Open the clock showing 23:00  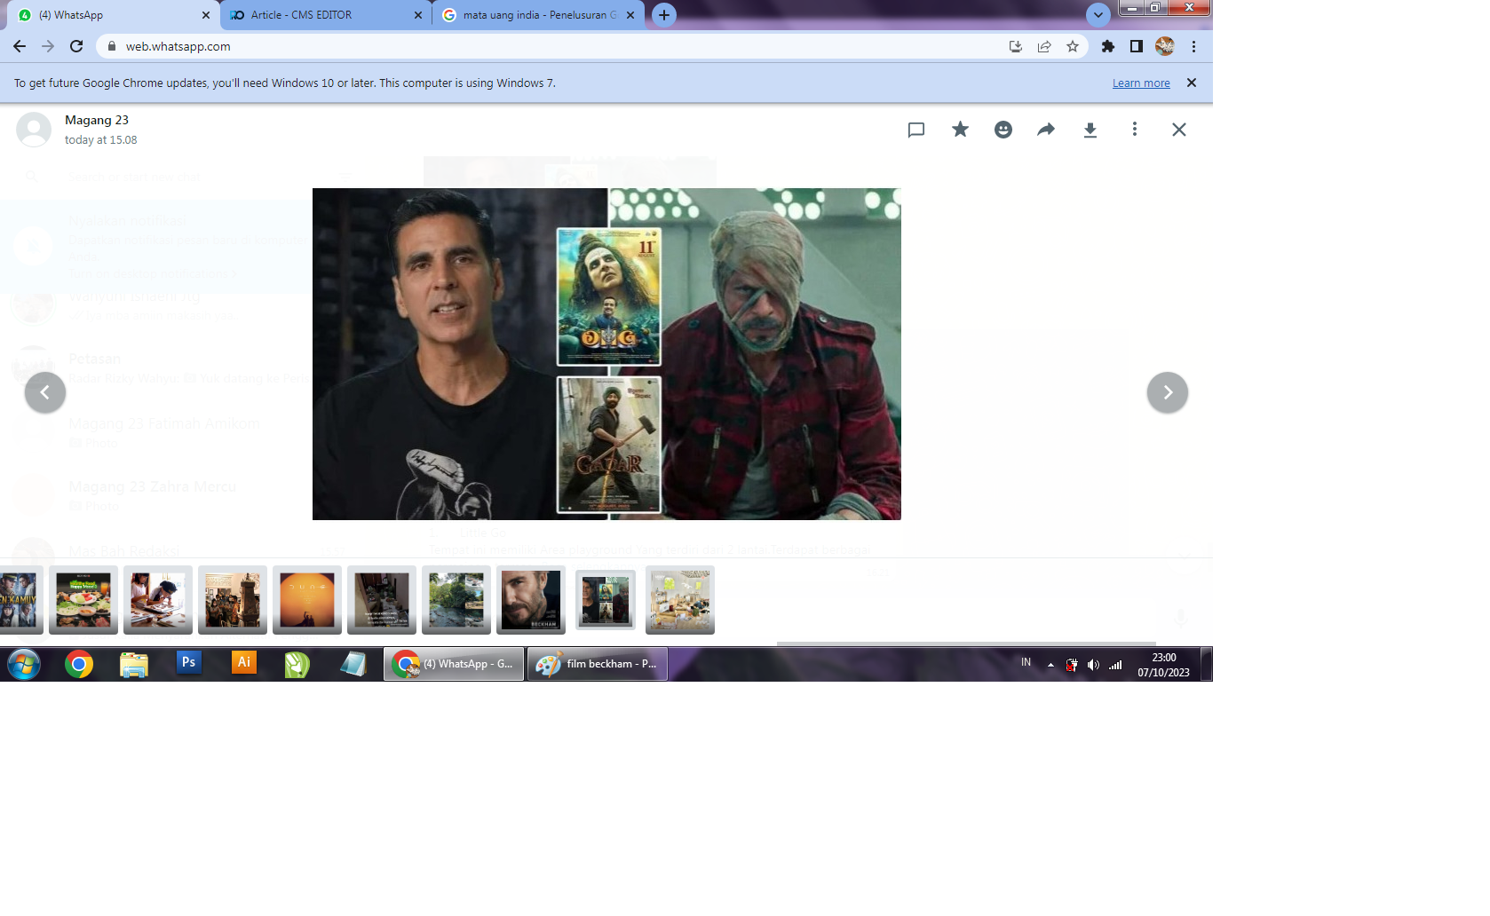point(1163,665)
